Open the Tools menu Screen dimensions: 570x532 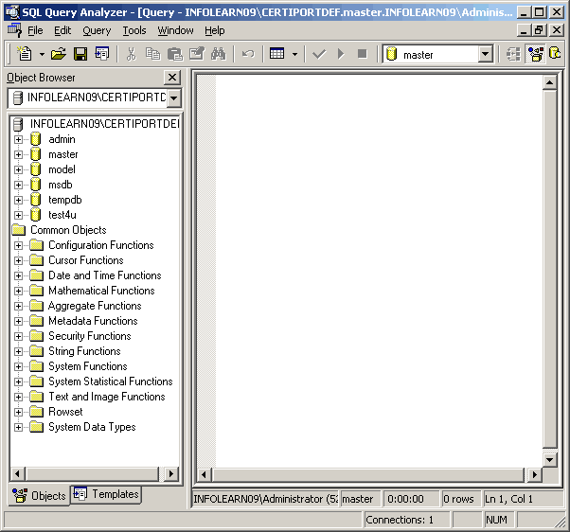coord(134,30)
